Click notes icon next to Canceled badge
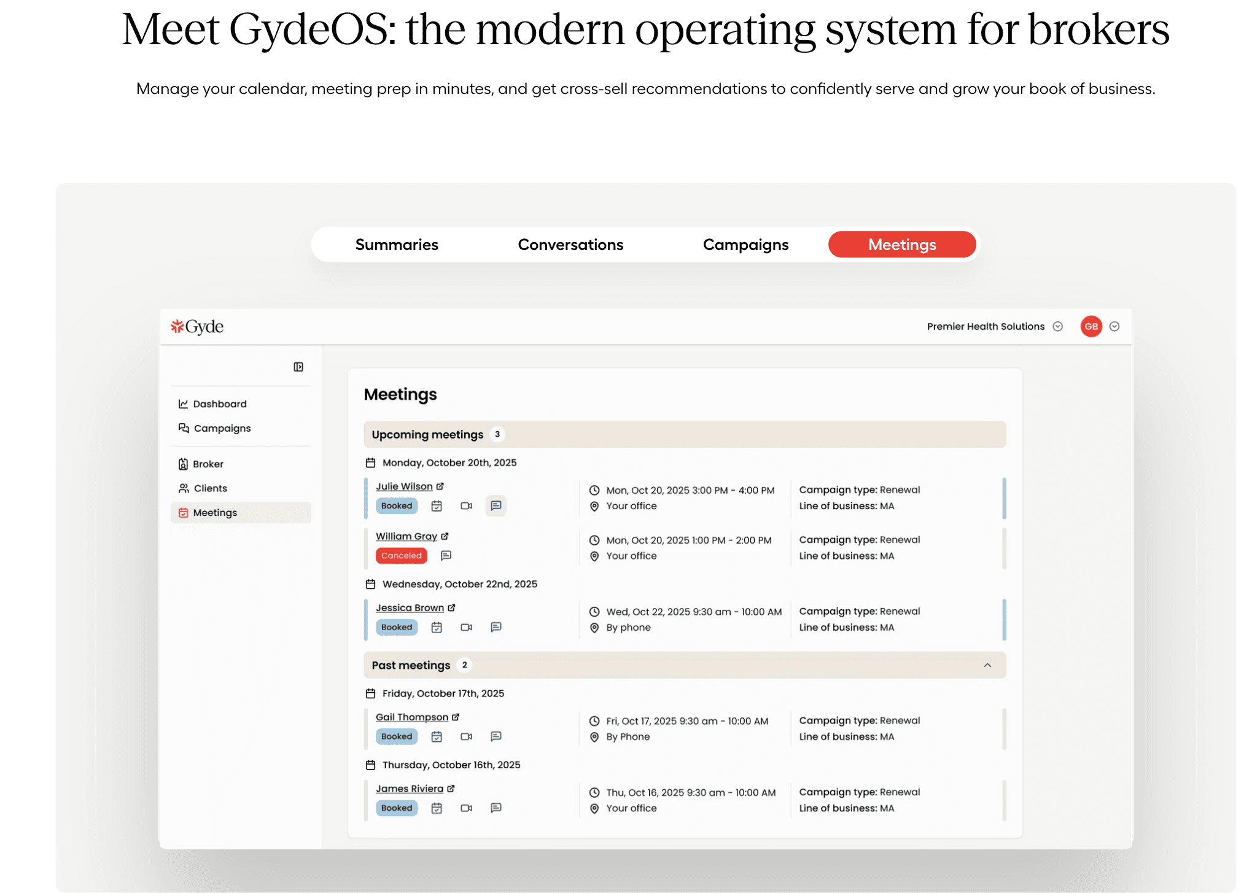Image resolution: width=1244 pixels, height=893 pixels. pos(446,555)
